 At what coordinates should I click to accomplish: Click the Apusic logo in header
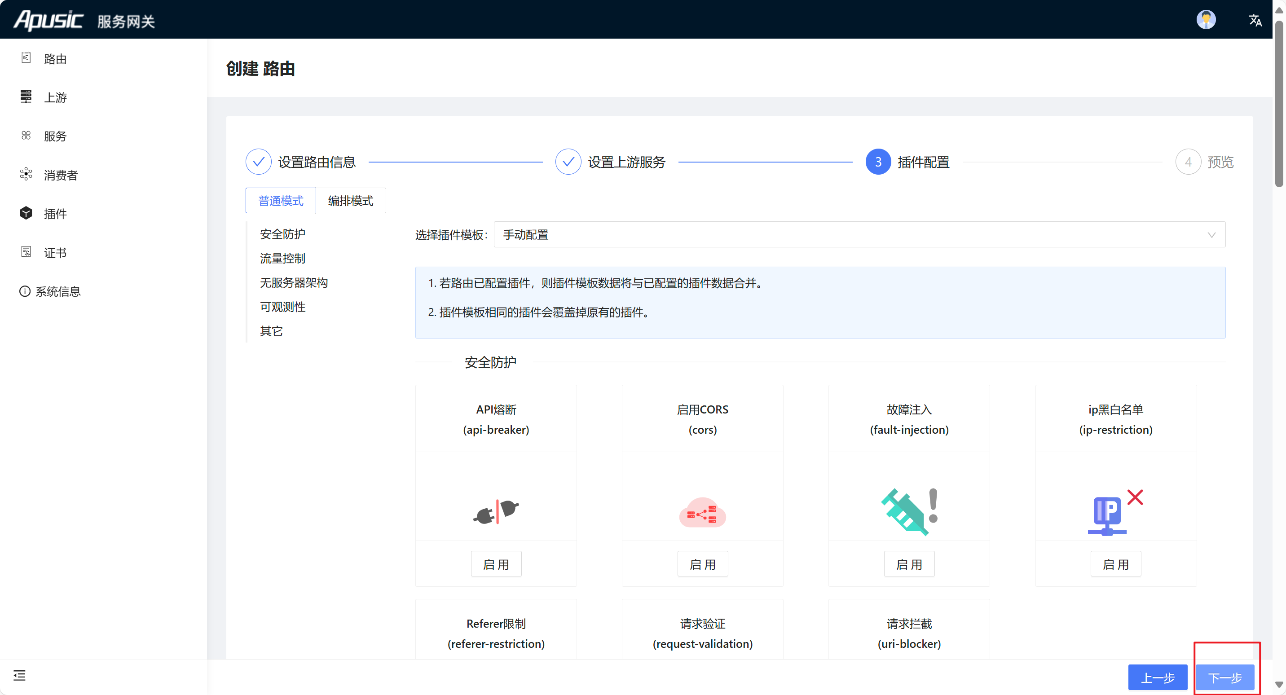coord(48,21)
